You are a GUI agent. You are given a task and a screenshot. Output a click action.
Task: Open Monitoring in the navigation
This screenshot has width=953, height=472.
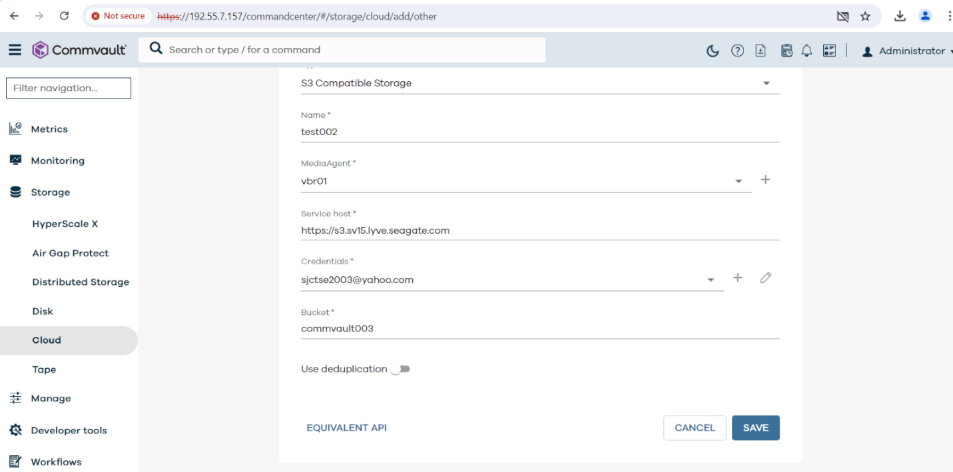tap(57, 160)
